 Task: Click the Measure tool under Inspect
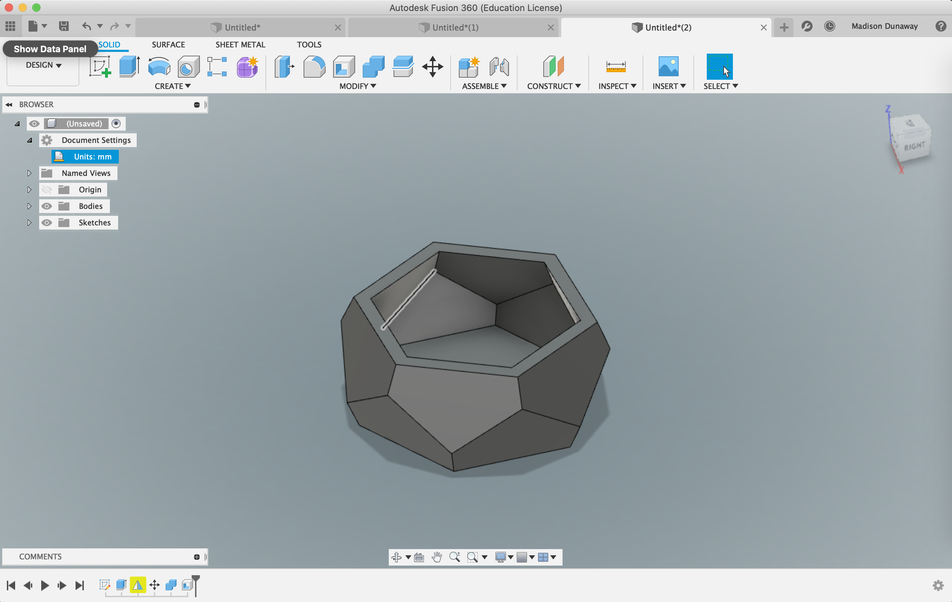click(x=615, y=66)
